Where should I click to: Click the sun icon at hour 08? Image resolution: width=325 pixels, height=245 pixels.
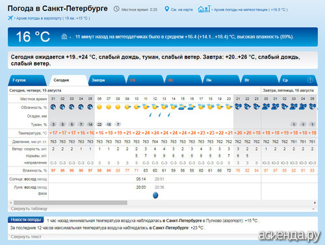point(118,107)
